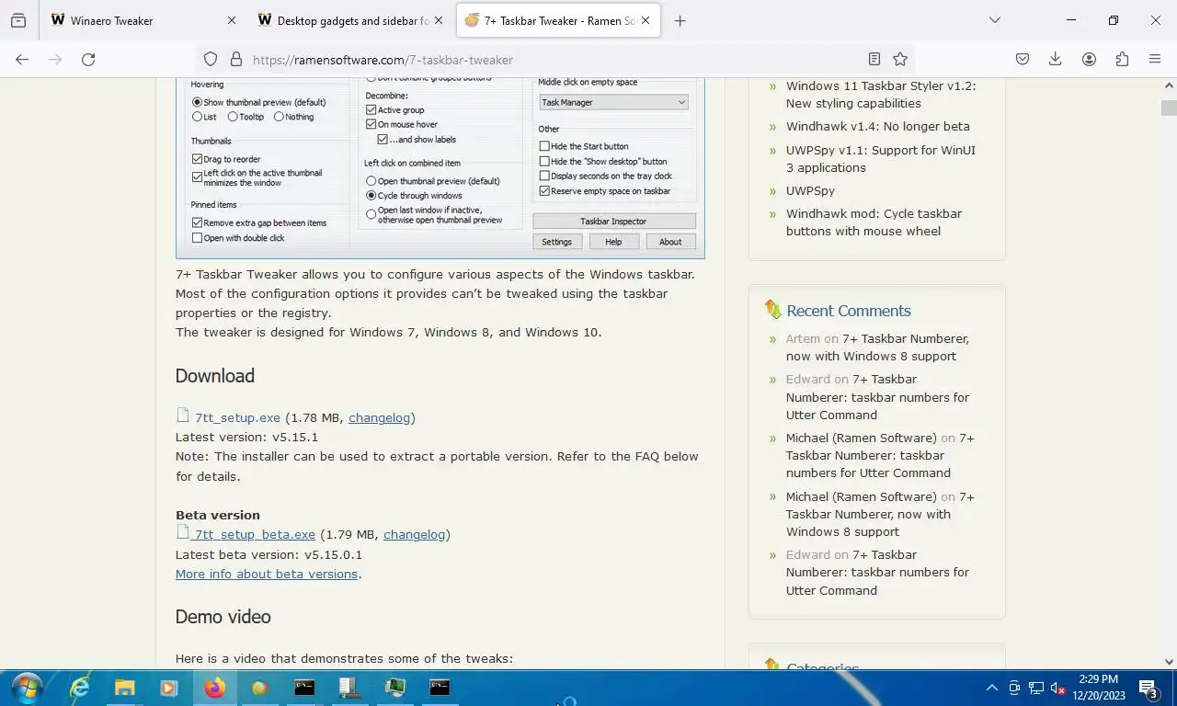
Task: Show hidden tray icons chevron
Action: click(x=991, y=688)
